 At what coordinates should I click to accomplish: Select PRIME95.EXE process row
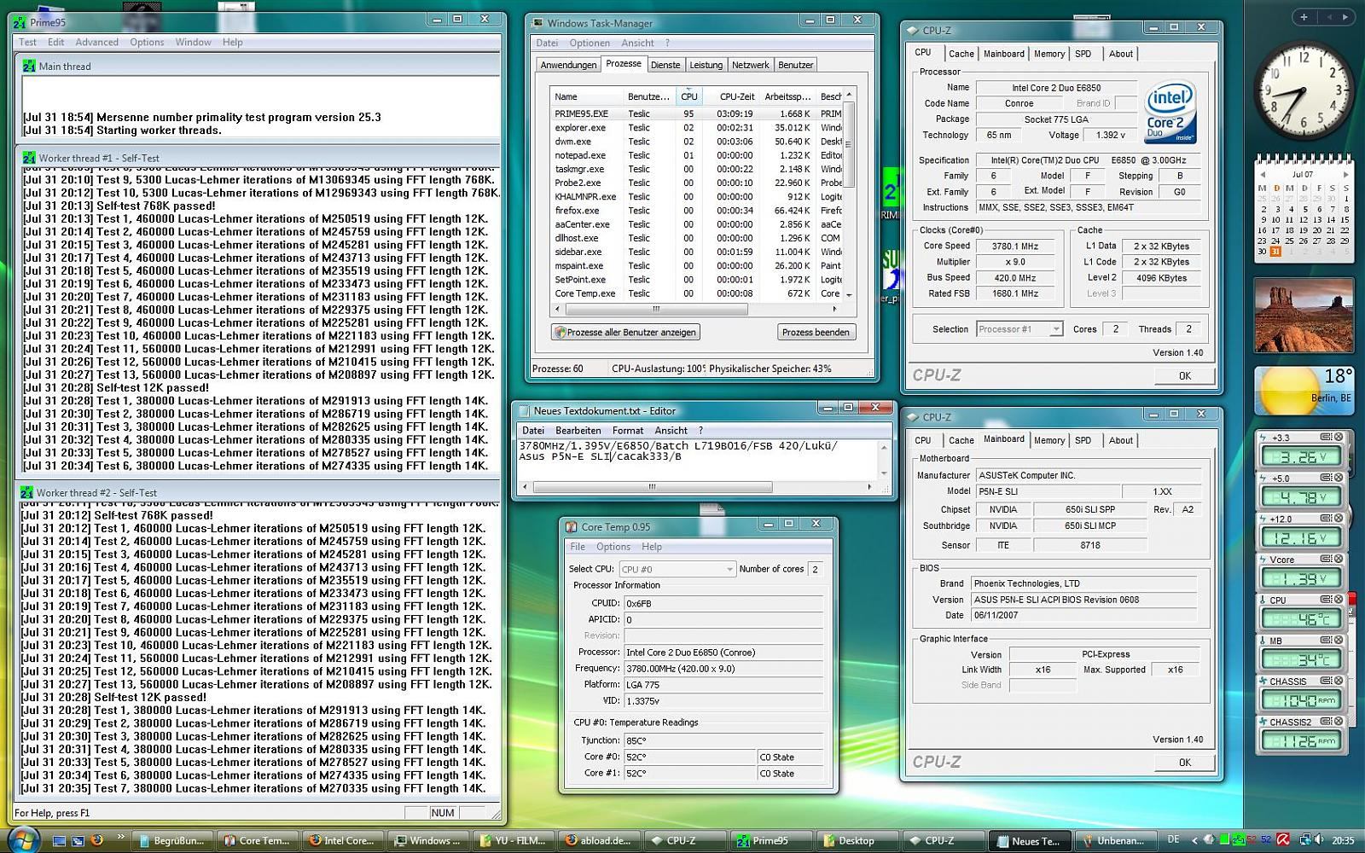(696, 113)
